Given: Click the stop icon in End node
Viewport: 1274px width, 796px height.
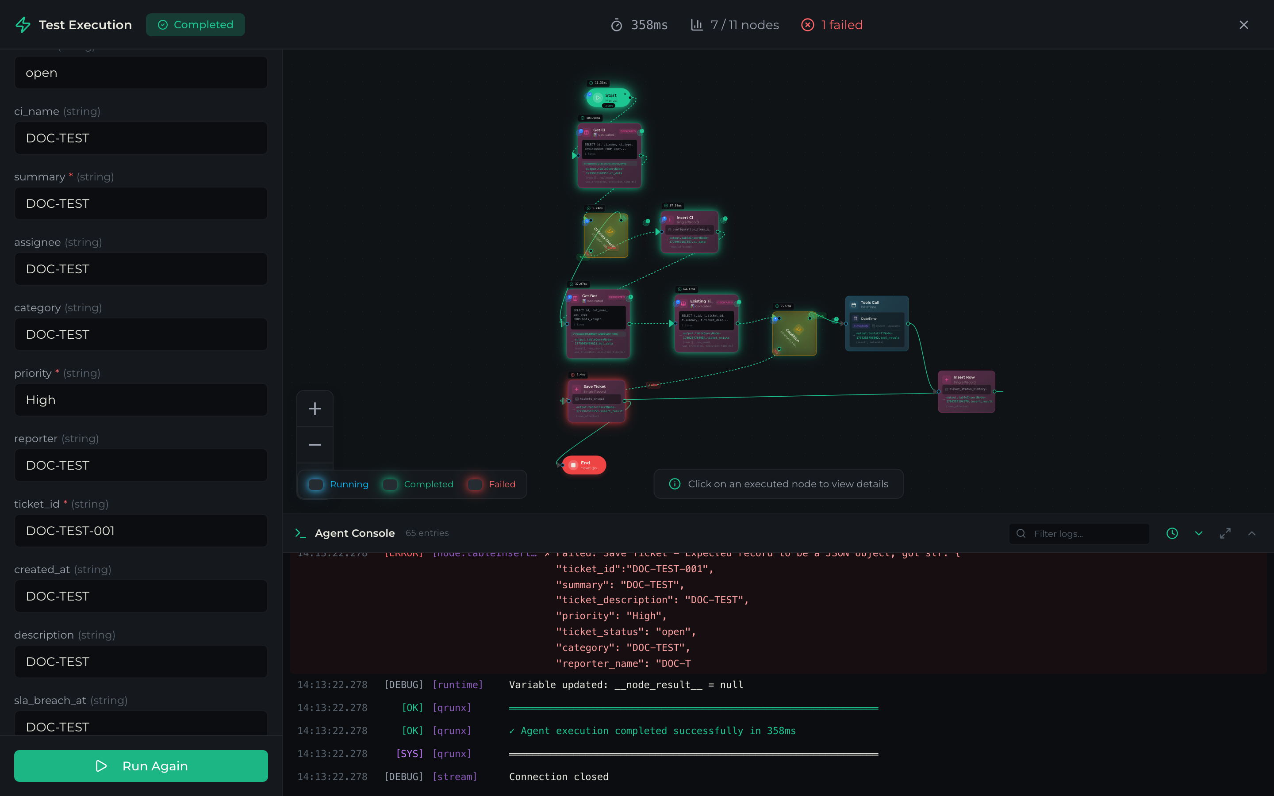Looking at the screenshot, I should 573,465.
